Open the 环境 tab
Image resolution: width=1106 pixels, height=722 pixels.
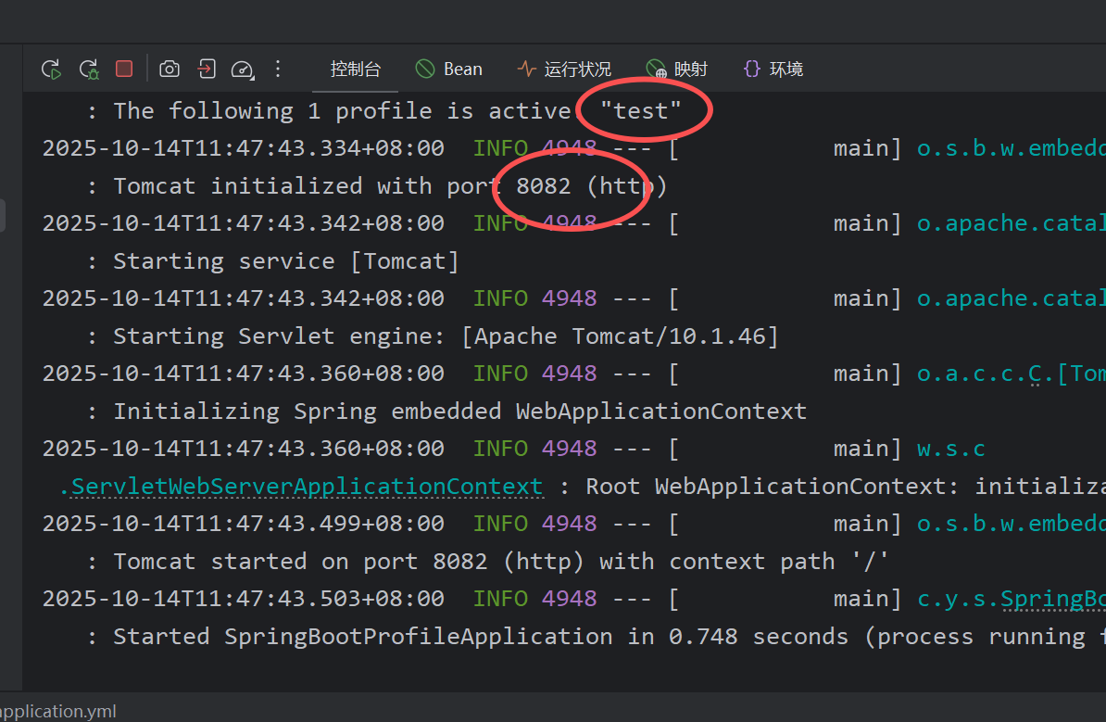(773, 70)
